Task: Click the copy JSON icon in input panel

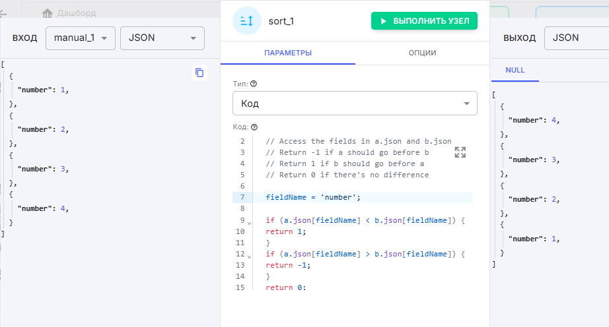Action: click(x=199, y=73)
